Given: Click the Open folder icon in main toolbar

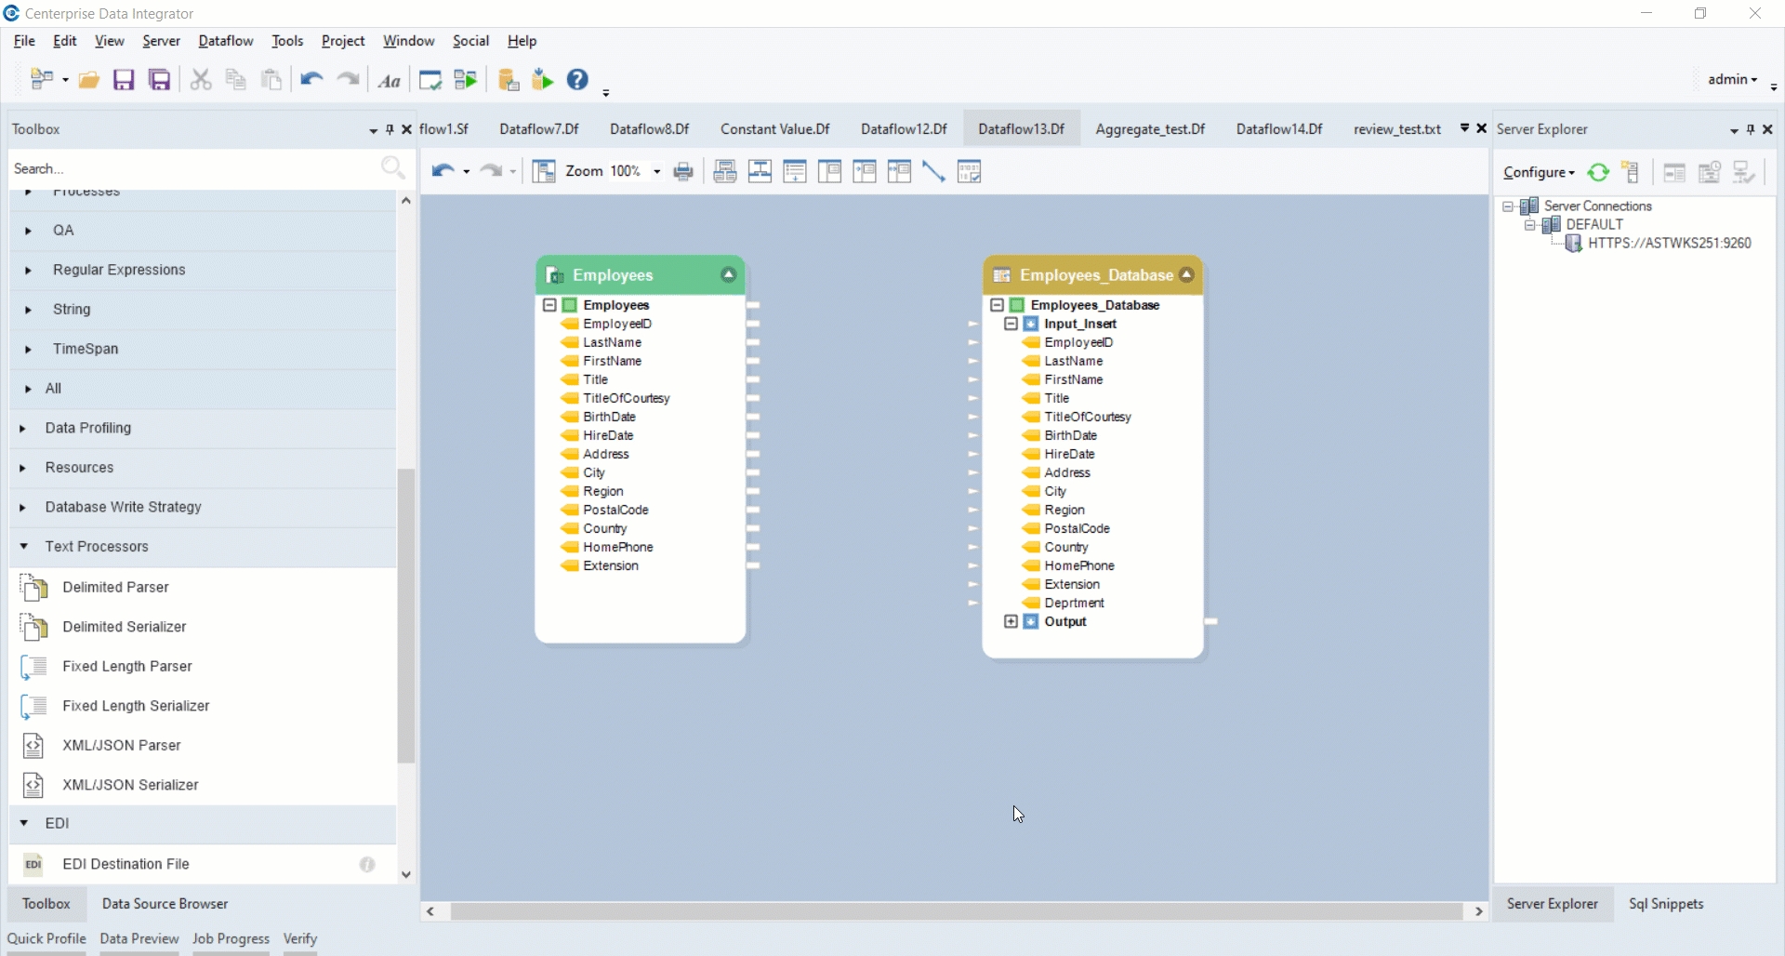Looking at the screenshot, I should (x=89, y=81).
